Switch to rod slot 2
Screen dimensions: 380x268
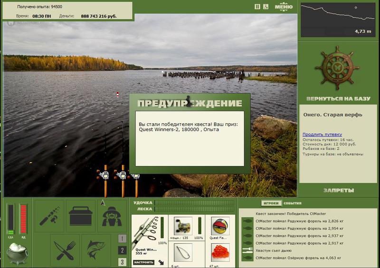point(122,250)
